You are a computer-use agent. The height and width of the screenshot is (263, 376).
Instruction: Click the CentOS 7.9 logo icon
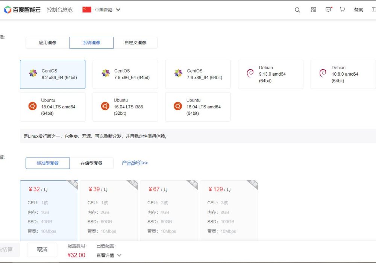coord(106,73)
